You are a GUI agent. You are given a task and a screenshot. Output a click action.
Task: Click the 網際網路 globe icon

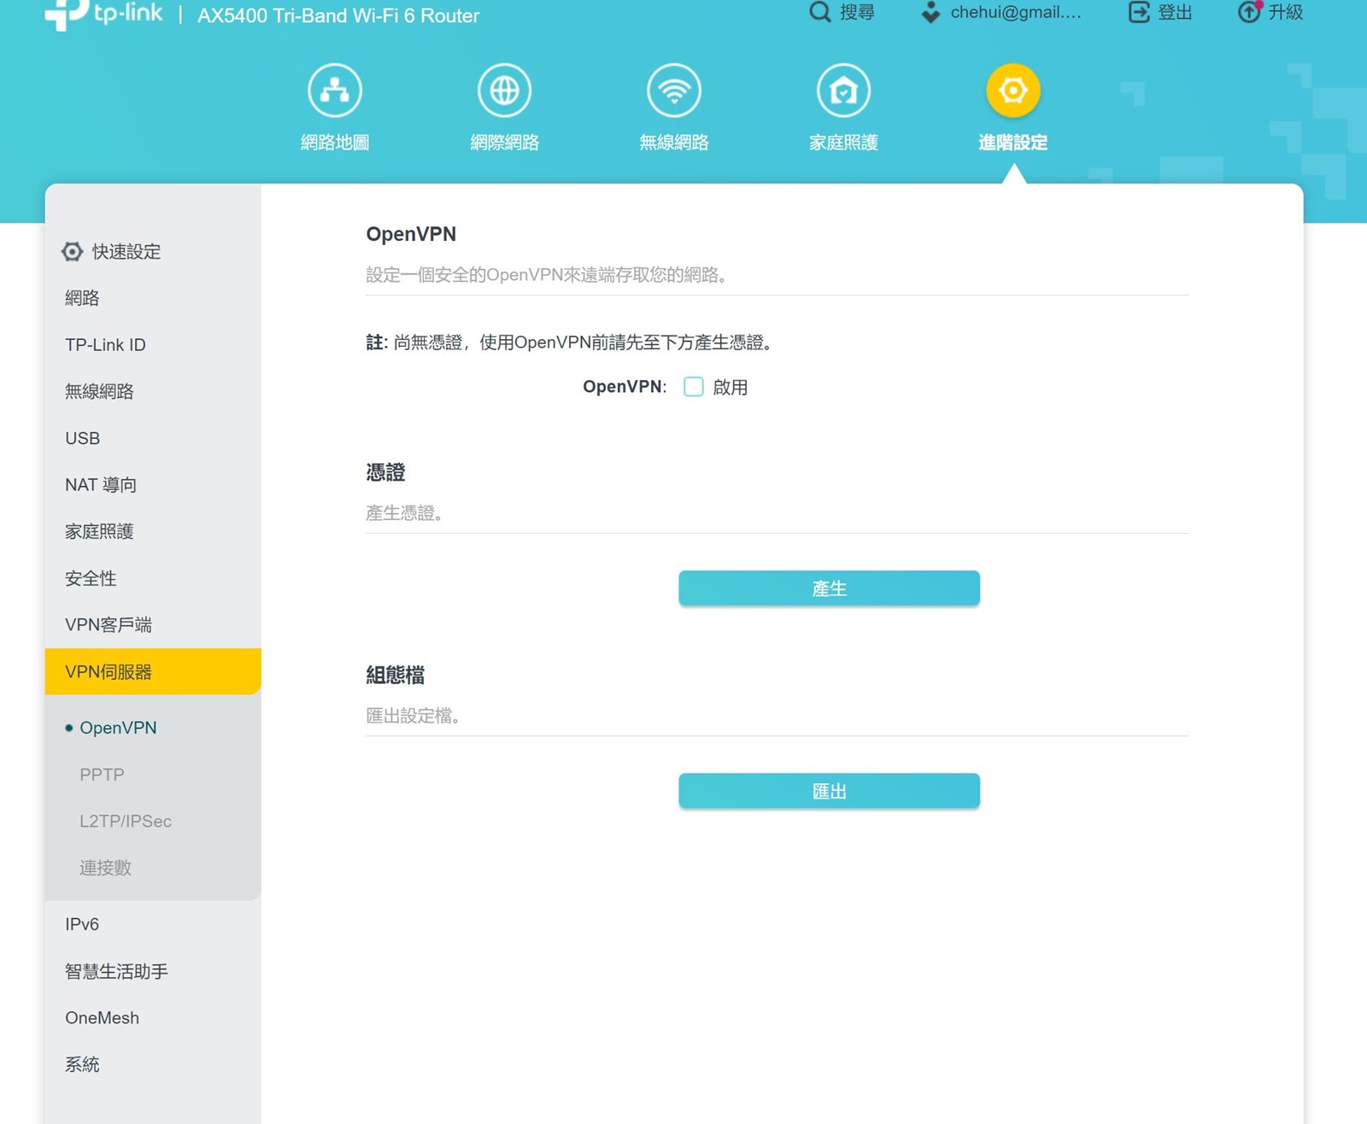(x=504, y=91)
